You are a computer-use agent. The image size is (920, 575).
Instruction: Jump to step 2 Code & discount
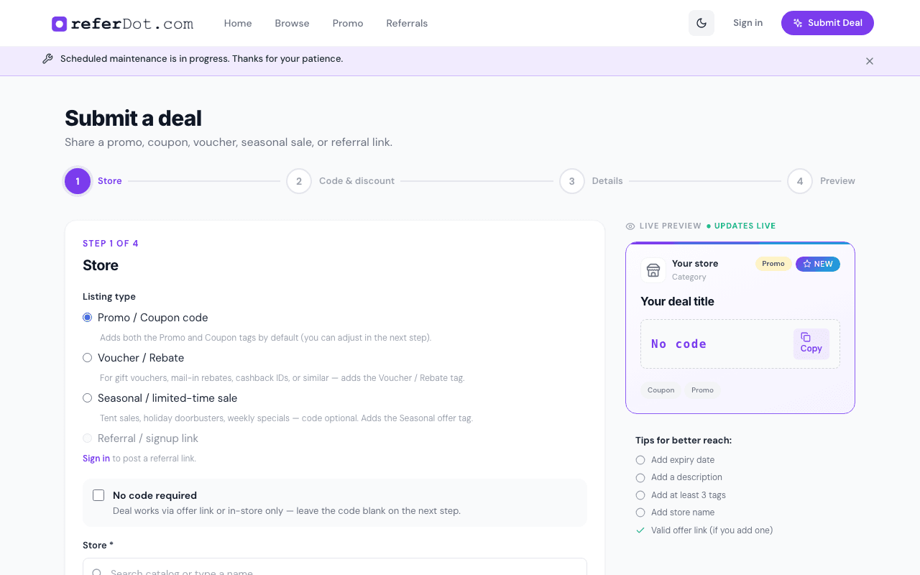(x=341, y=181)
